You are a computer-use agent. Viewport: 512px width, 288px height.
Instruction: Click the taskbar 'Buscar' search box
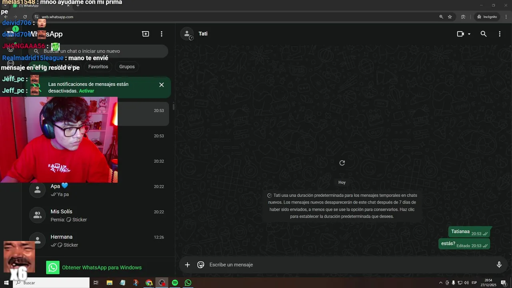click(51, 283)
